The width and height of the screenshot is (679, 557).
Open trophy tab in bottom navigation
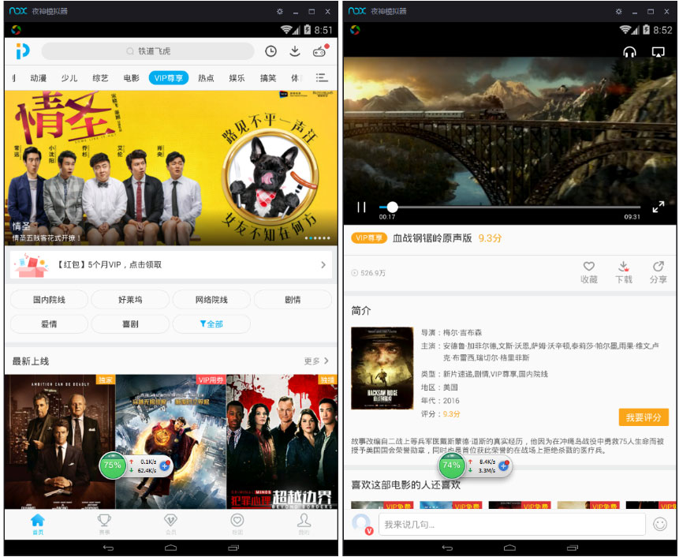click(104, 523)
